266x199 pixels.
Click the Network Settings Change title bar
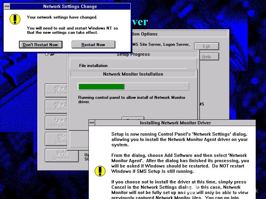70,6
